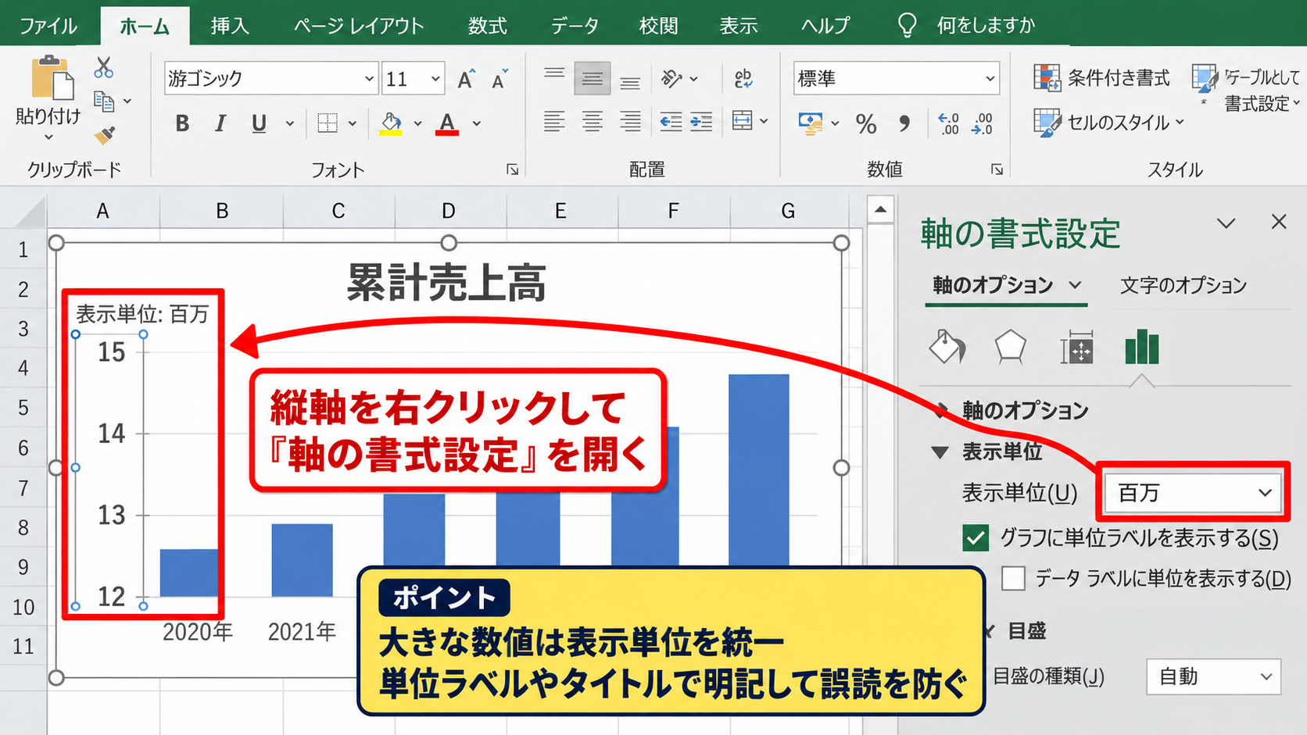This screenshot has width=1307, height=735.
Task: Click the Format Painter brush icon
Action: point(105,135)
